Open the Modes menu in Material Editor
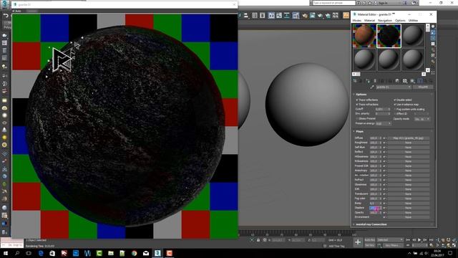The width and height of the screenshot is (458, 258). [356, 21]
